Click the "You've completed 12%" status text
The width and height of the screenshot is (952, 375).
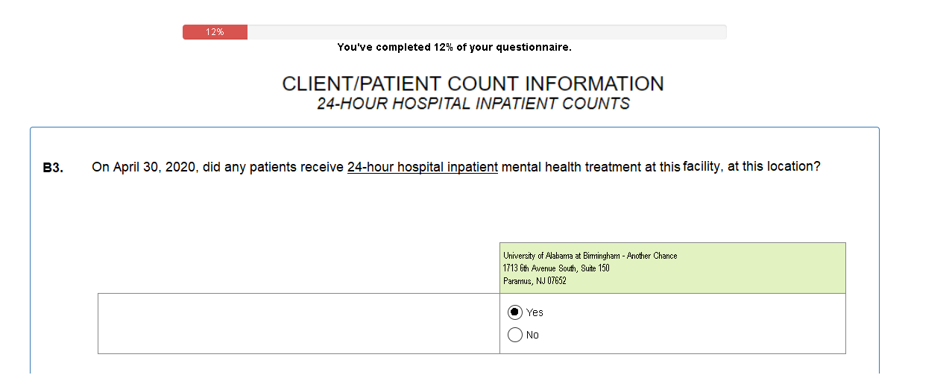point(454,47)
